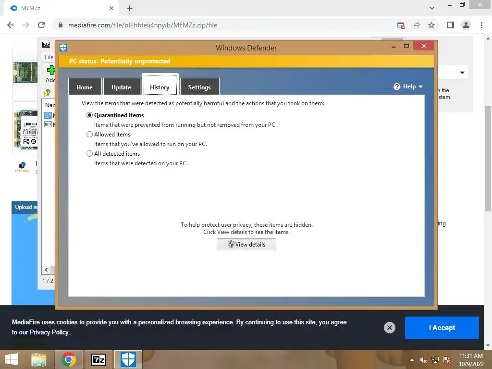This screenshot has width=492, height=369.
Task: Click the page scrollbar down arrow
Action: [x=488, y=346]
